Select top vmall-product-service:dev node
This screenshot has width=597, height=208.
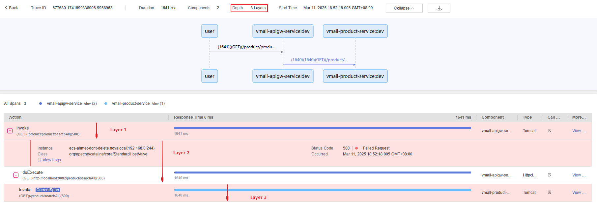point(355,31)
